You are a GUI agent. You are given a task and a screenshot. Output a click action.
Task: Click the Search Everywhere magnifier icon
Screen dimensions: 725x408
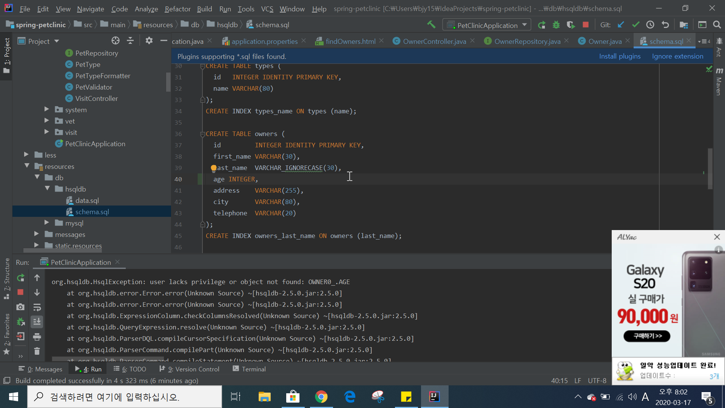[717, 25]
